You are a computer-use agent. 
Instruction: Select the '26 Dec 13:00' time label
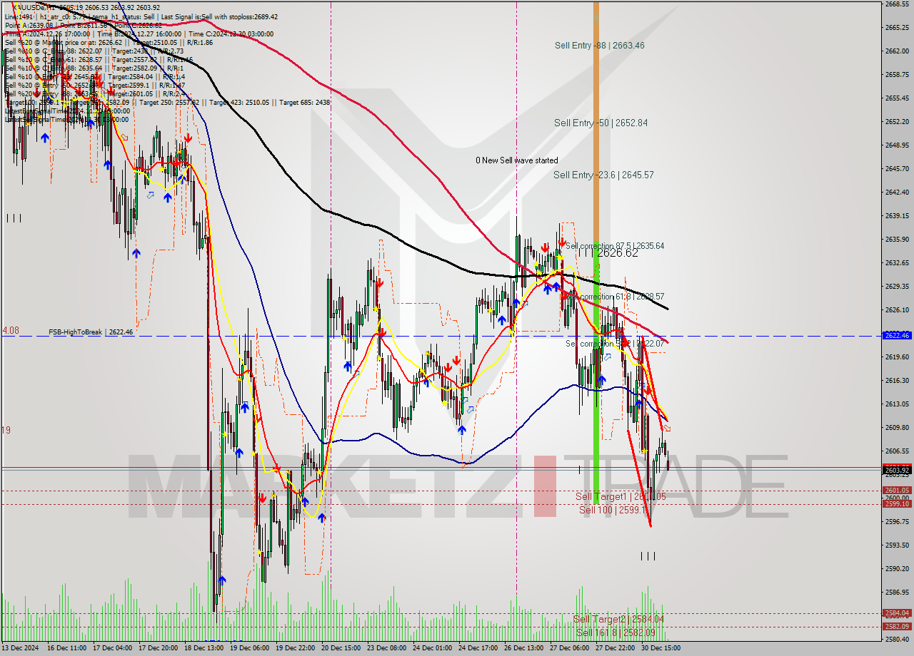click(523, 648)
